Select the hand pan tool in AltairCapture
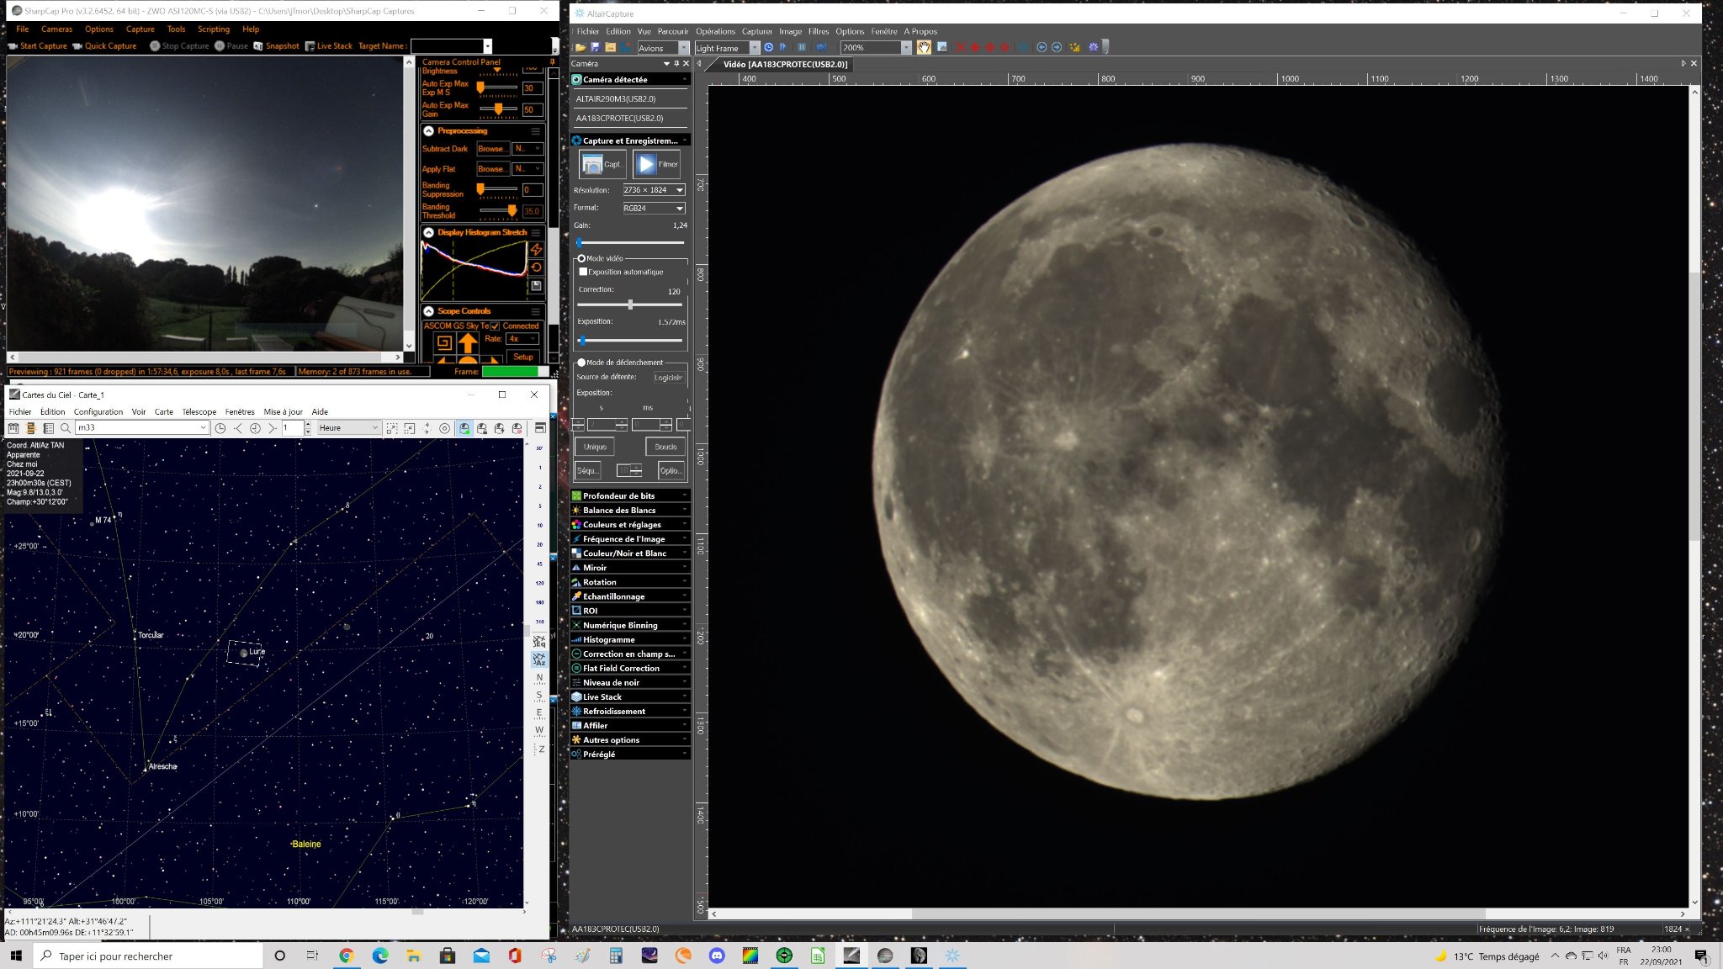Screen dimensions: 1723x969 pos(924,48)
